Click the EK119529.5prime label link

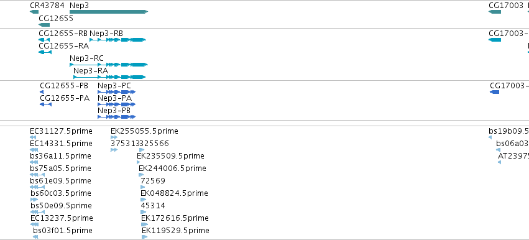[175, 231]
